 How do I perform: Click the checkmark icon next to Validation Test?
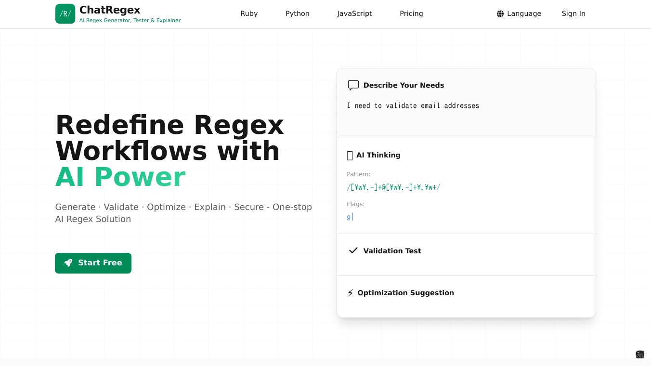(353, 250)
